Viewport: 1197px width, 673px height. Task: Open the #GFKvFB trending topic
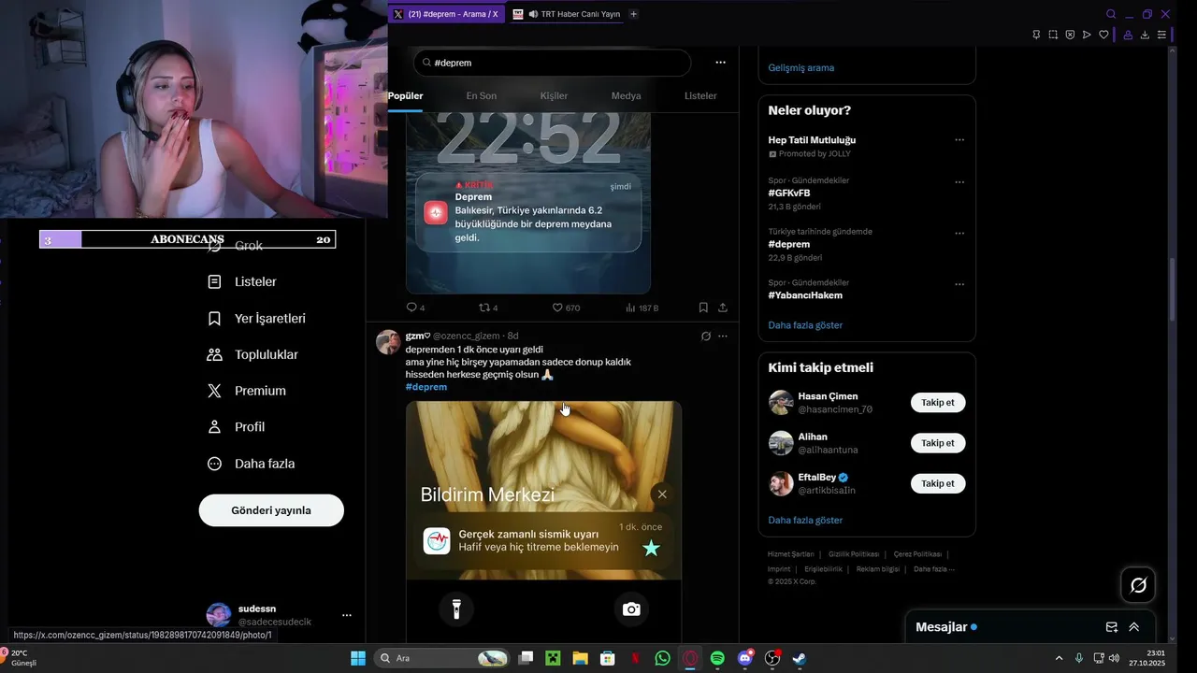(x=789, y=193)
